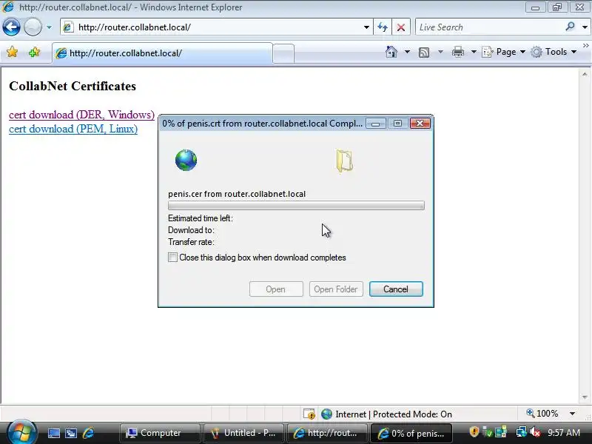Click the security shield tray icon

coord(474,431)
